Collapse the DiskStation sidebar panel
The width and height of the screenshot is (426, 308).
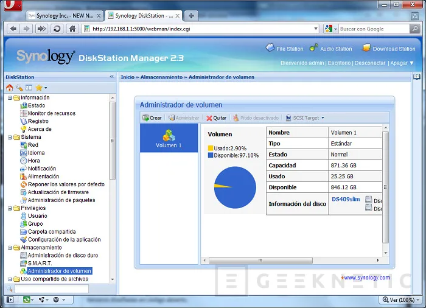111,77
